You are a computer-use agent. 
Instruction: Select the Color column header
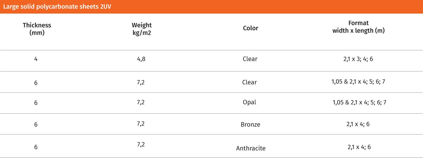pyautogui.click(x=250, y=28)
